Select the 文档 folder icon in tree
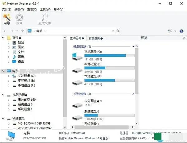This screenshot has height=143, width=187. coord(14,52)
